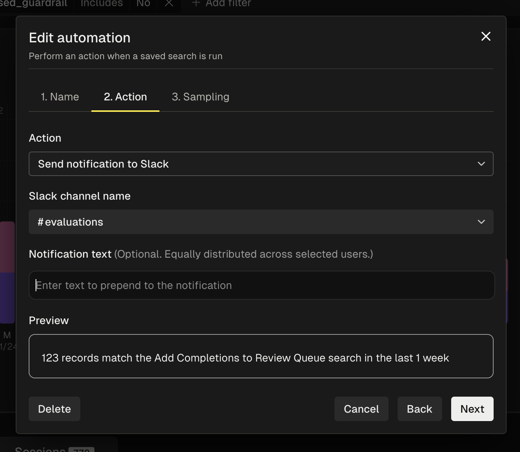This screenshot has height=452, width=520.
Task: Click the No filter value
Action: (143, 3)
